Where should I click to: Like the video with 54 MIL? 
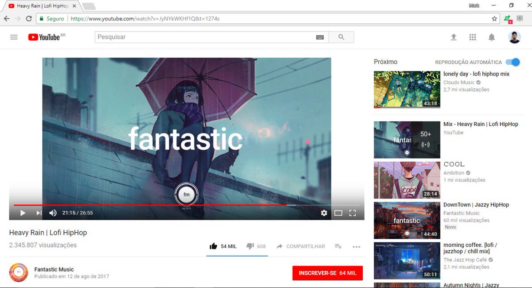(223, 246)
